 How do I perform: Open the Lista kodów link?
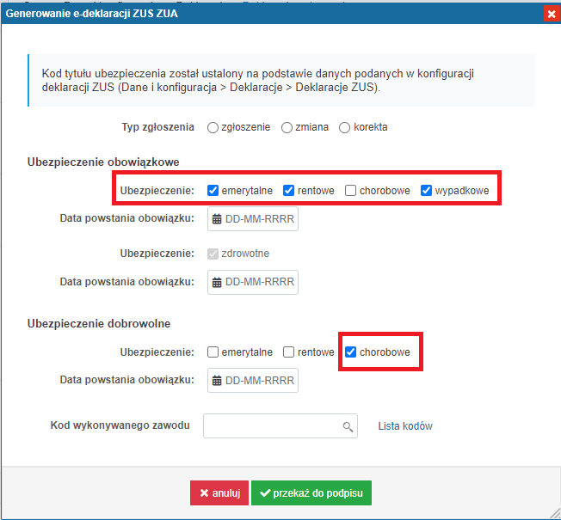tap(405, 426)
